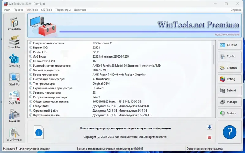Launch the Scan Files tool
The height and width of the screenshot is (153, 245).
coord(14,42)
